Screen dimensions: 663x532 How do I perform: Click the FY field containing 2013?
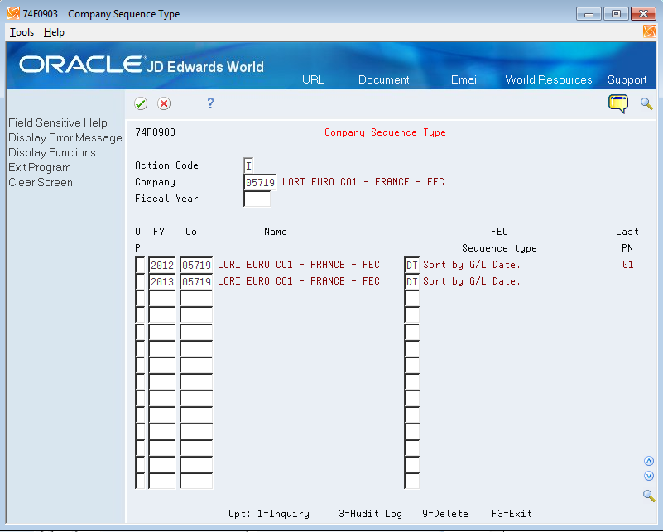(x=162, y=281)
